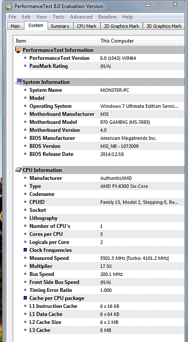The width and height of the screenshot is (188, 342).
Task: Click the PerformanceTest app icon in title bar
Action: pos(9,6)
